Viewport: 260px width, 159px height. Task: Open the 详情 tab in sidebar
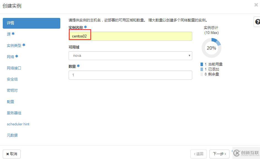pos(31,23)
